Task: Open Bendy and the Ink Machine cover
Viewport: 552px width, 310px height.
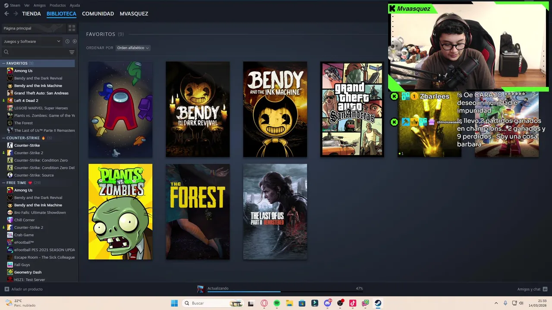Action: [x=275, y=109]
